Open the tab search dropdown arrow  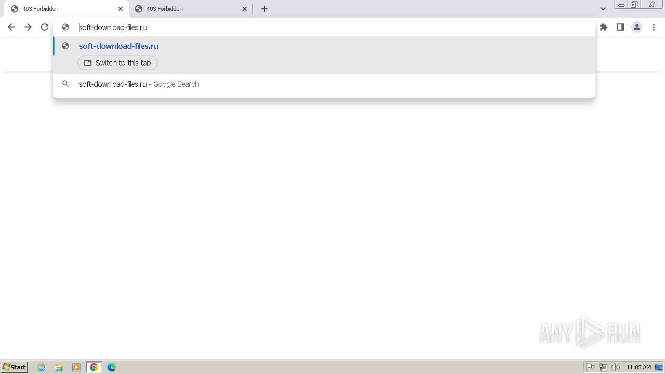coord(603,9)
